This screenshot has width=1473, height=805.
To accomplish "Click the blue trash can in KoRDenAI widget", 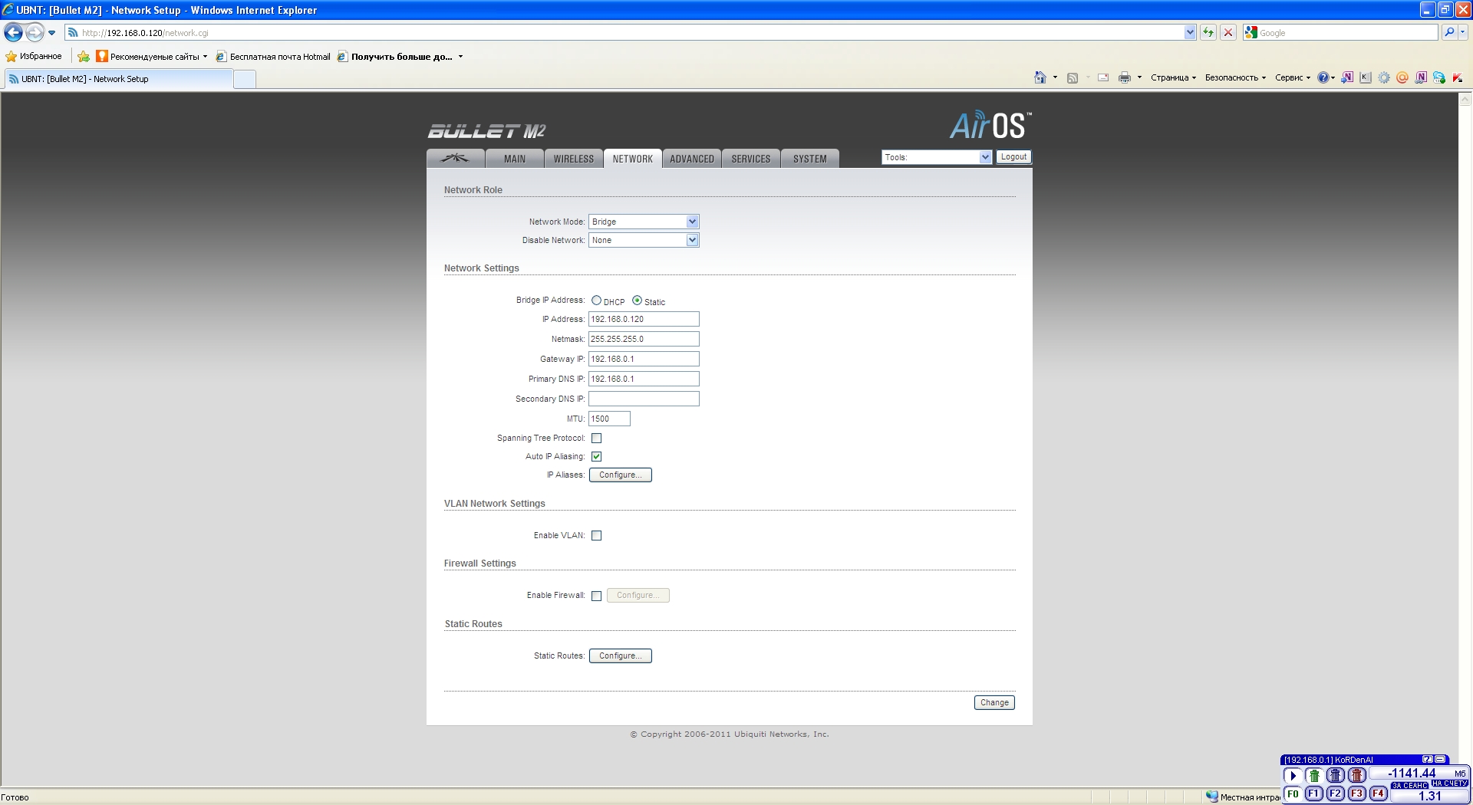I will 1336,775.
